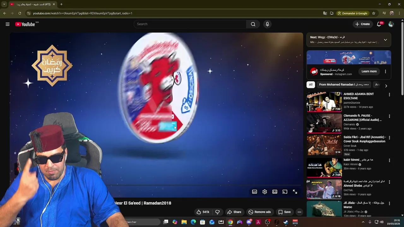The width and height of the screenshot is (404, 227).
Task: Click the Sponsored instagram.com ad channel avatar
Action: pyautogui.click(x=314, y=72)
